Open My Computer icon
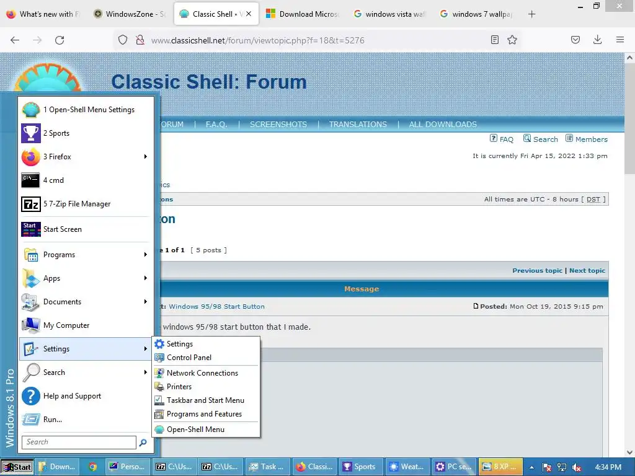The height and width of the screenshot is (476, 635). [31, 325]
